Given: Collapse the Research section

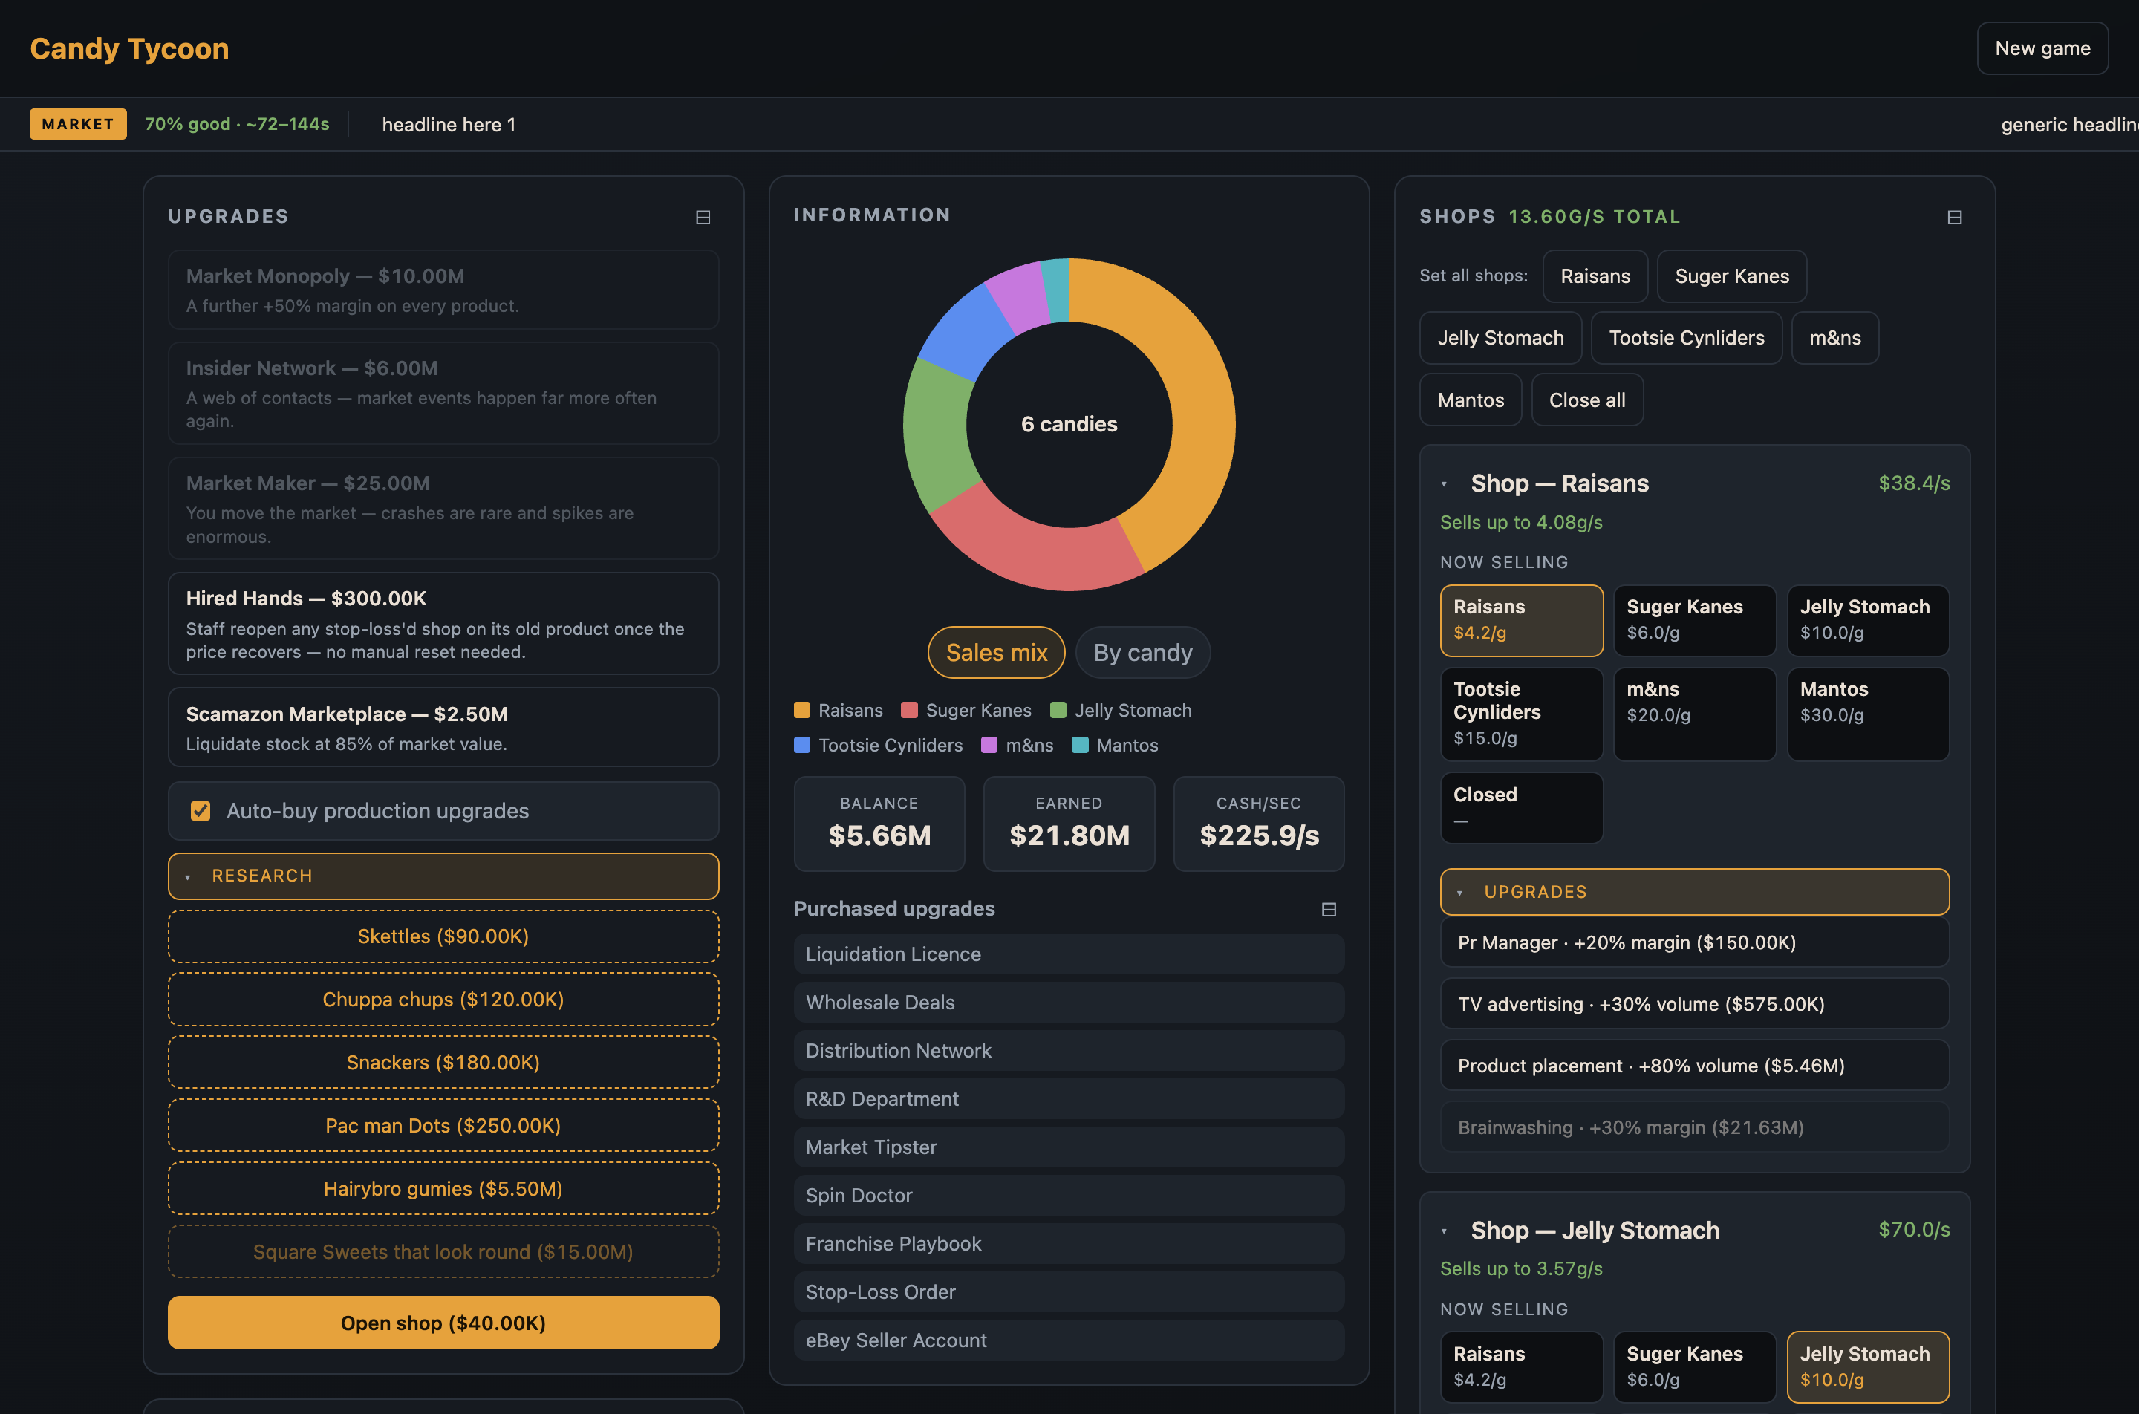Looking at the screenshot, I should coord(443,876).
